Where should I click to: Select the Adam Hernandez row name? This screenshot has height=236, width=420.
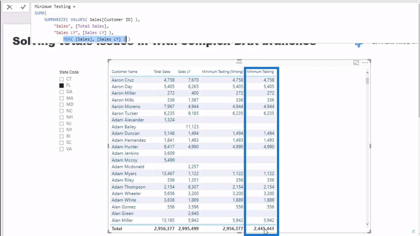pyautogui.click(x=129, y=140)
